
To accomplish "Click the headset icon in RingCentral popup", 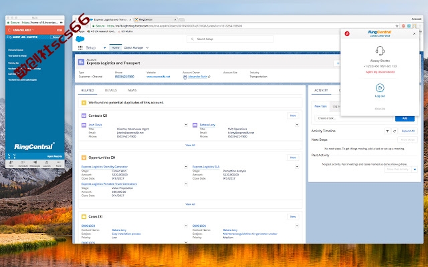I will (380, 51).
